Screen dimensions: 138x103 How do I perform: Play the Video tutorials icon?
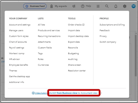pos(33,93)
